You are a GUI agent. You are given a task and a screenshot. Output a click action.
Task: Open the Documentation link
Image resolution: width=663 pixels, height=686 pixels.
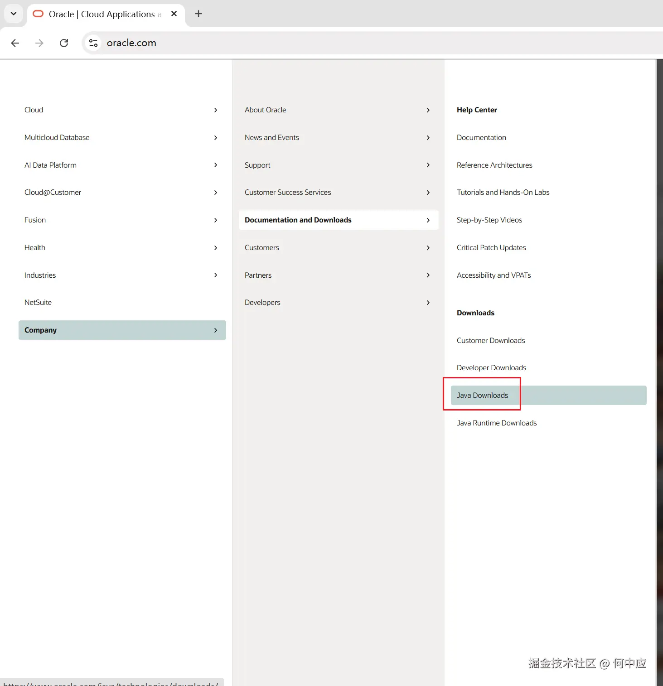(481, 138)
